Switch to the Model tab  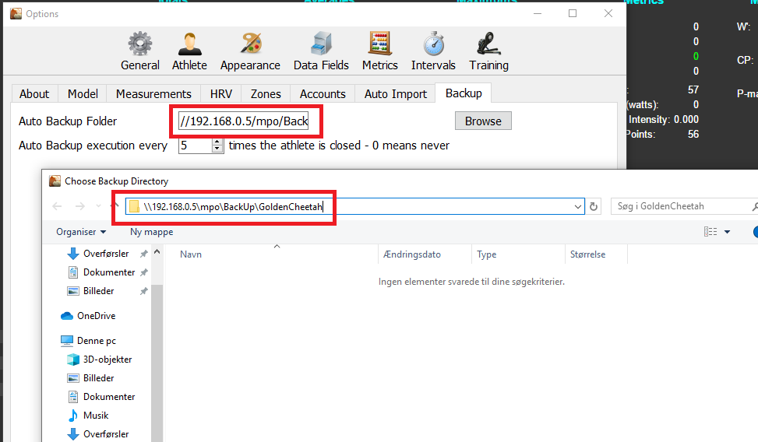83,93
